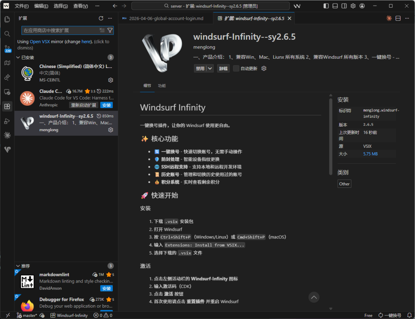Open Claude starburst icon in activity bar
The image size is (415, 319).
[7, 135]
